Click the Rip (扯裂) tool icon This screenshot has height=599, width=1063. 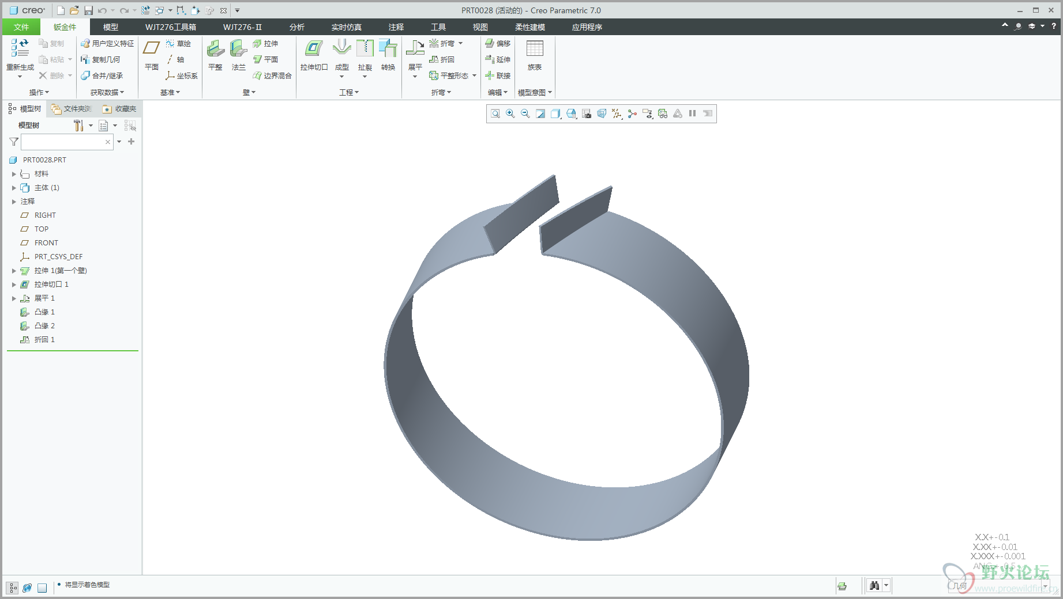pyautogui.click(x=365, y=48)
